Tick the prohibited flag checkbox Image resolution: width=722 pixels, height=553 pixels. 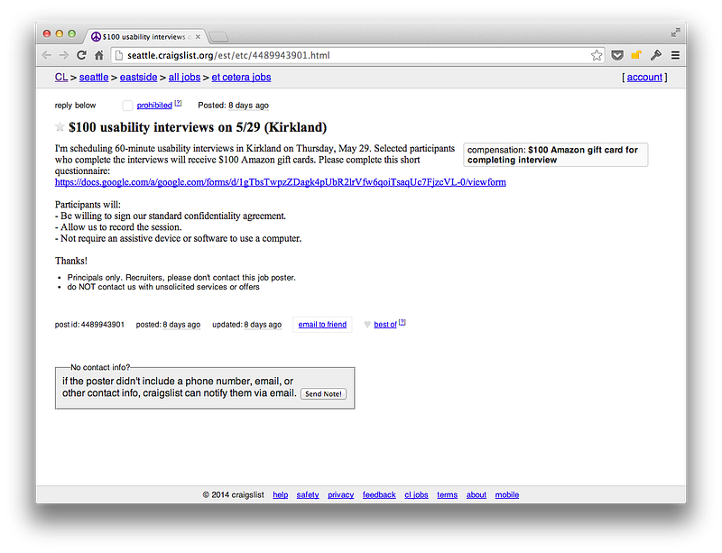coord(127,106)
